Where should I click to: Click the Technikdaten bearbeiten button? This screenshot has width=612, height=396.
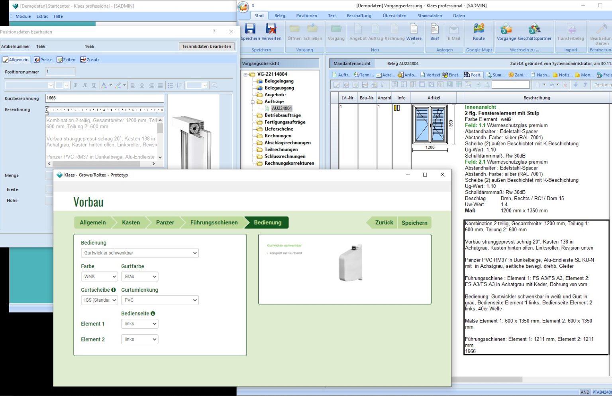[x=206, y=46]
